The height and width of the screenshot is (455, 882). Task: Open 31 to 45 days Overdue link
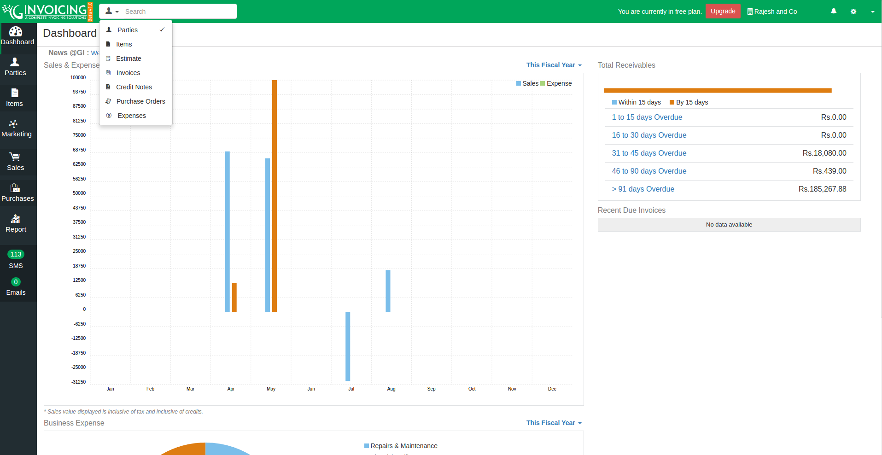649,153
